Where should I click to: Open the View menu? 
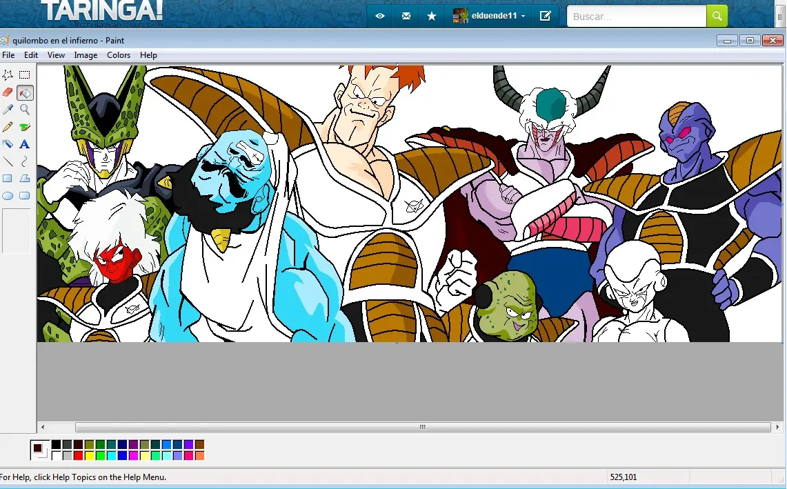coord(57,55)
